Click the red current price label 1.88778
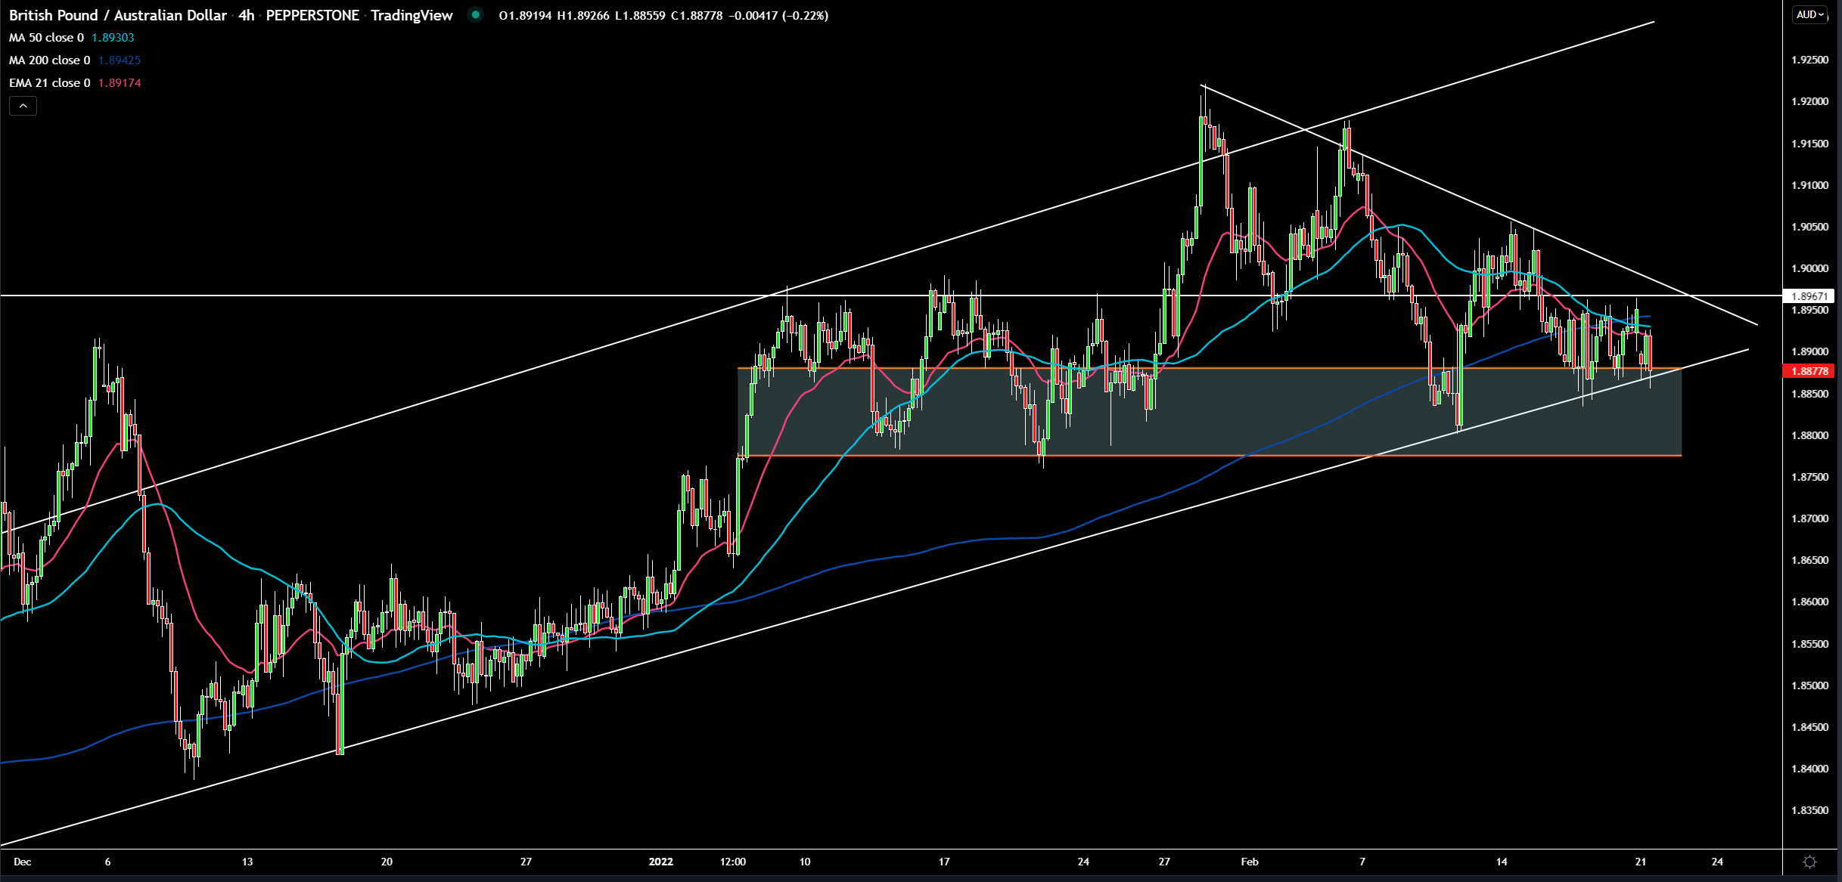 click(x=1809, y=371)
